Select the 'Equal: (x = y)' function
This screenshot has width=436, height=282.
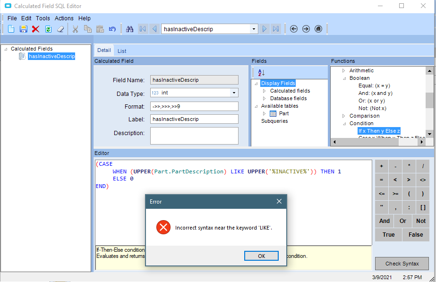point(374,85)
